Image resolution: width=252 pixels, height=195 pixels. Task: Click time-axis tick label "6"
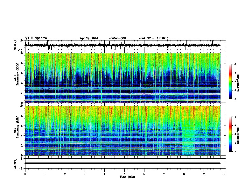click(144, 174)
